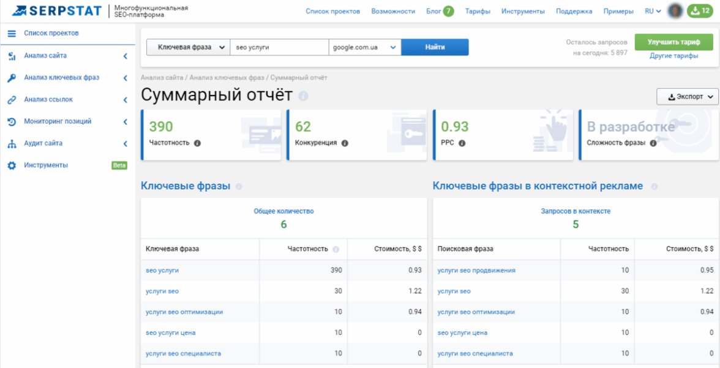Open Блог in the top navigation
The width and height of the screenshot is (720, 368).
(x=433, y=11)
